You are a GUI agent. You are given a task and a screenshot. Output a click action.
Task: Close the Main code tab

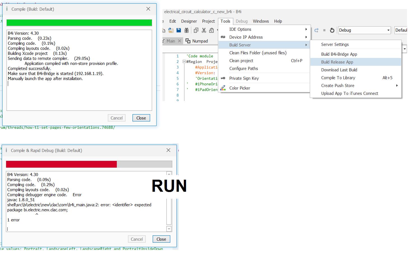tap(180, 41)
